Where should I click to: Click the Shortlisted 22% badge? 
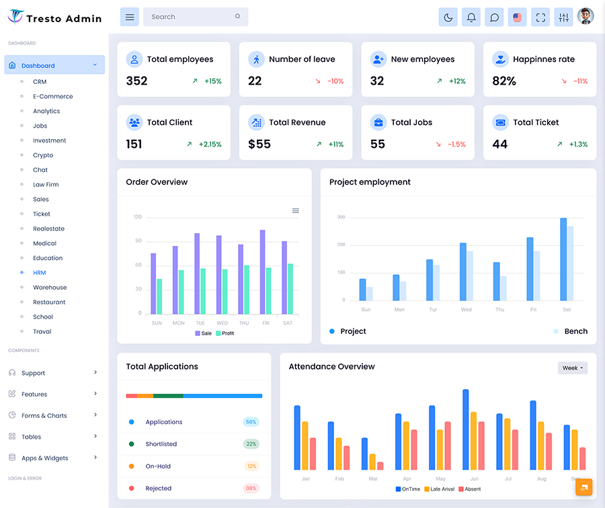point(251,444)
